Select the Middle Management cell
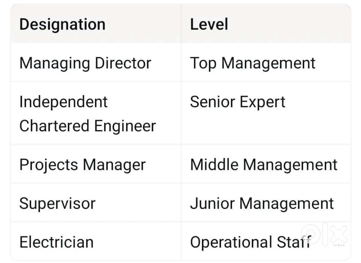 point(264,165)
